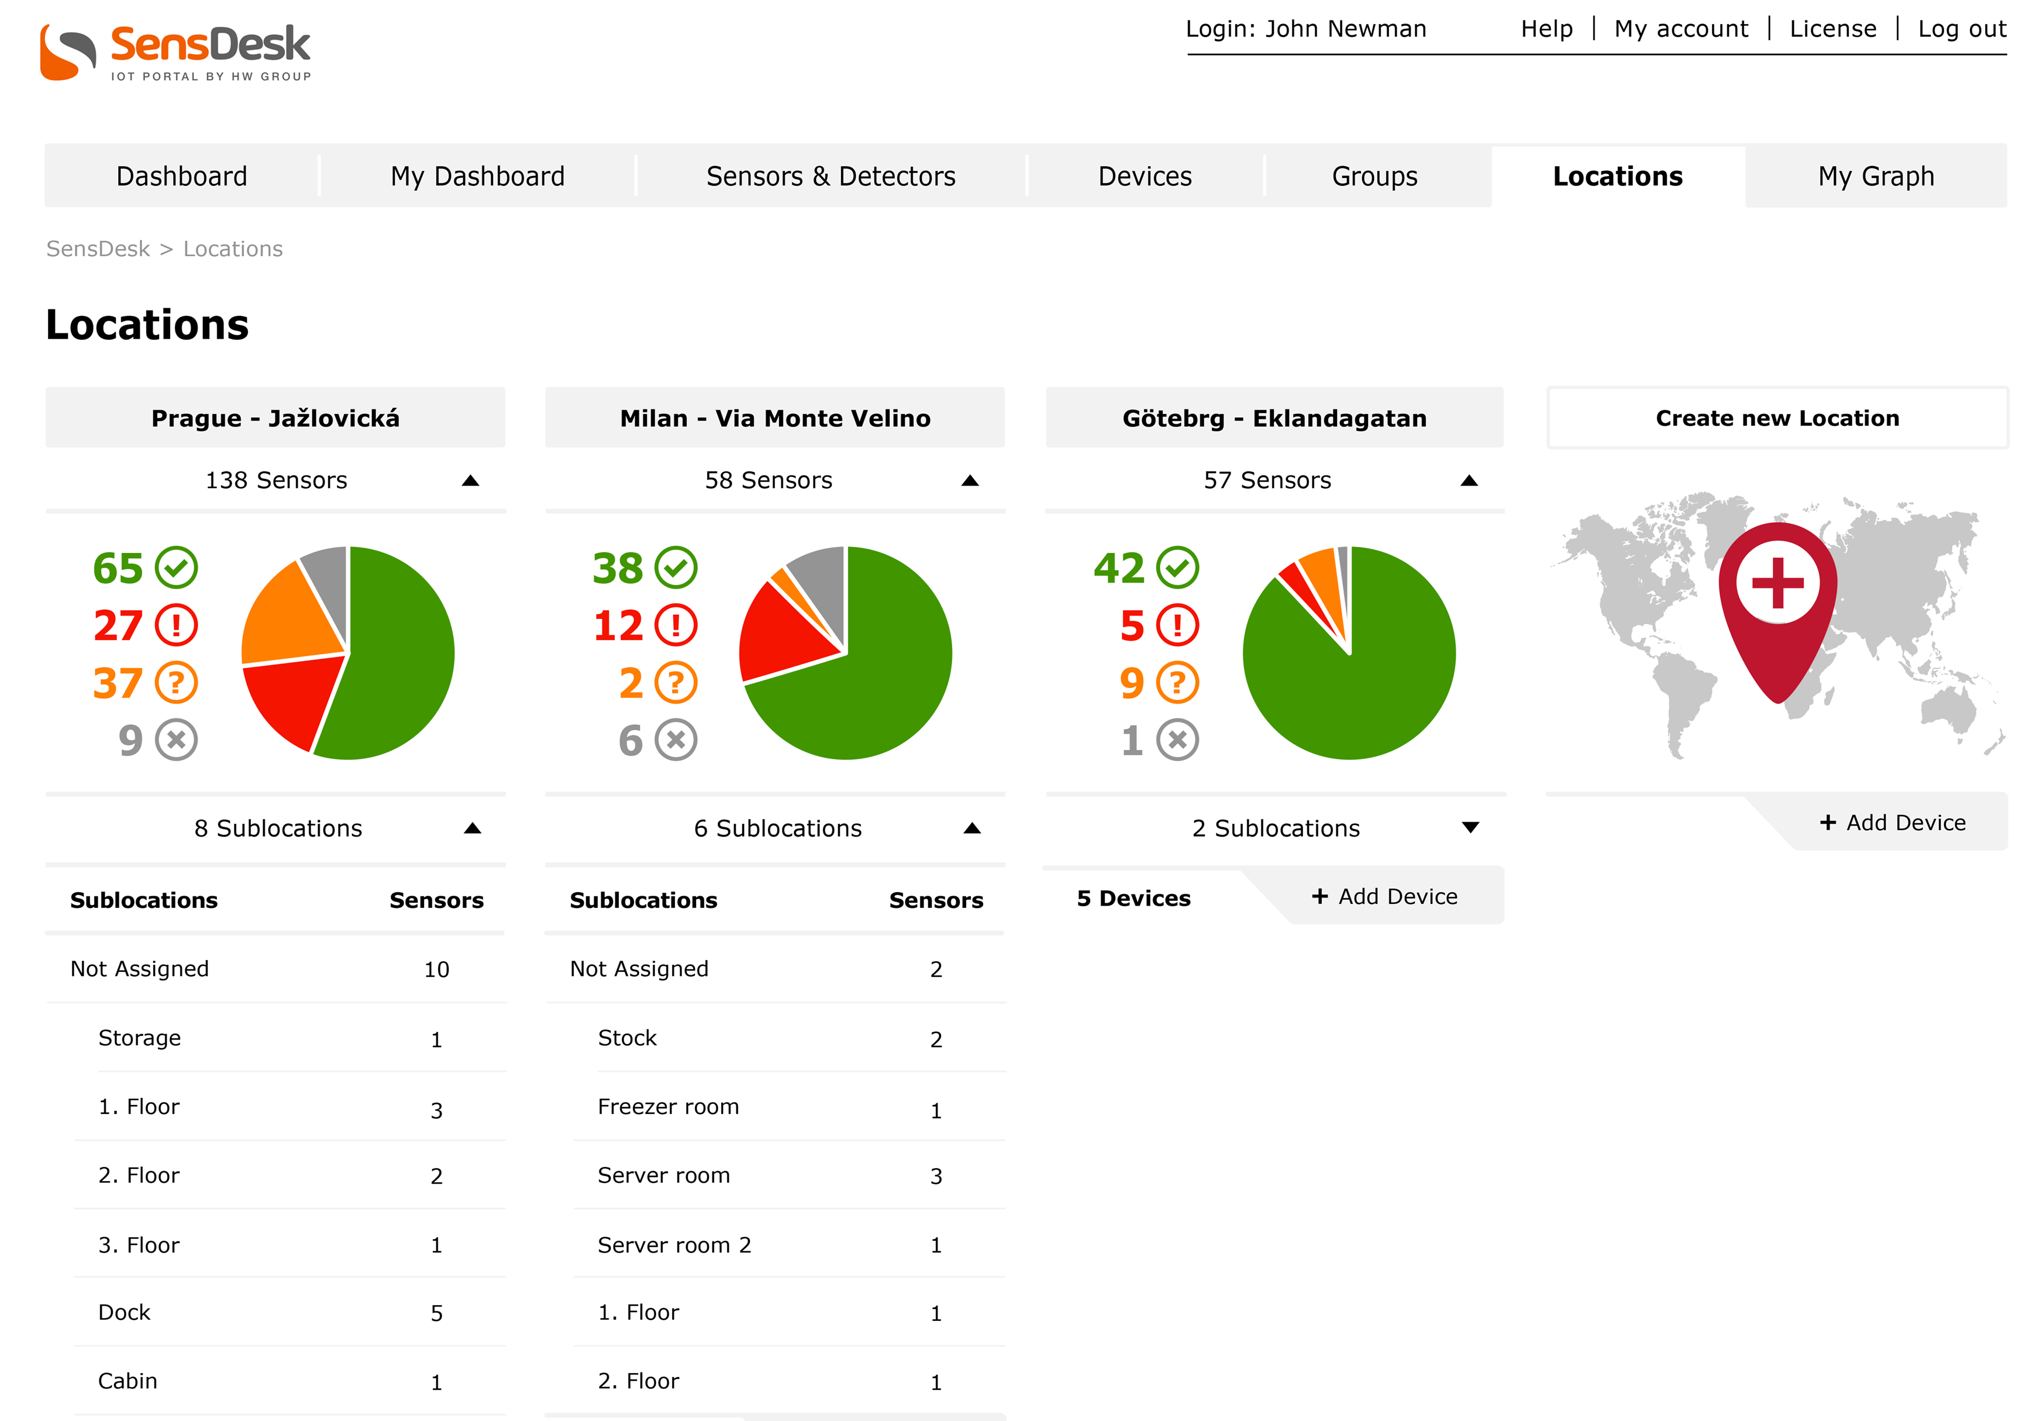The image size is (2026, 1421).
Task: Click Milan orange unknown question-mark icon
Action: 676,682
